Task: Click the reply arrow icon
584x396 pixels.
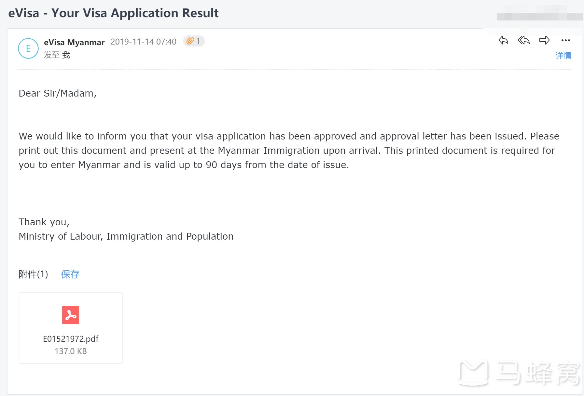Action: point(503,40)
